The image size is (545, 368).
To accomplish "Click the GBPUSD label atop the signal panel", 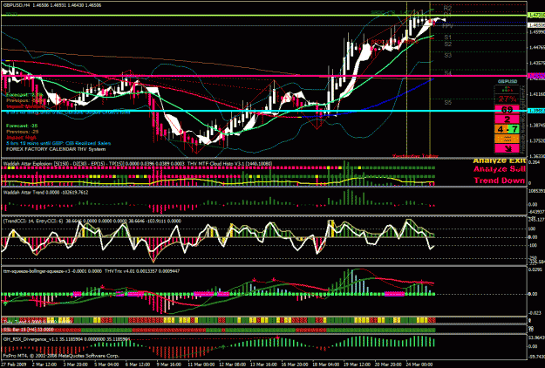I will (508, 81).
